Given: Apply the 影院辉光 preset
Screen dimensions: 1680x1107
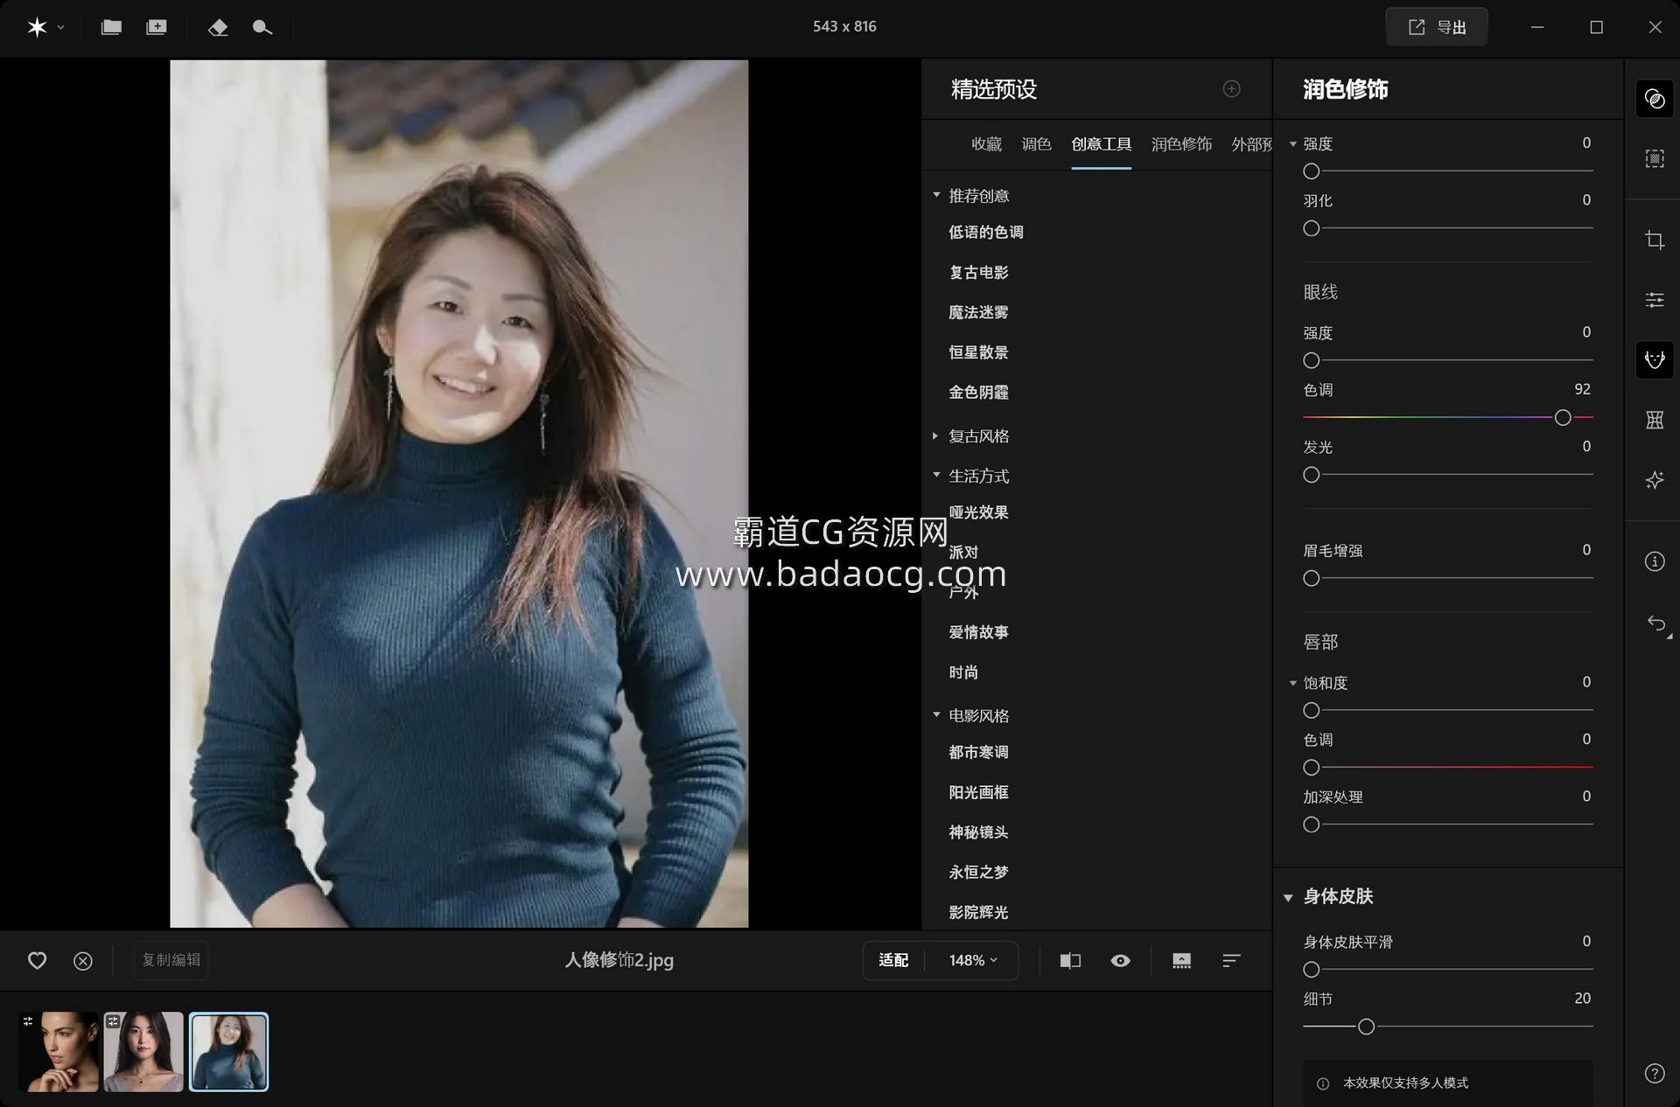Looking at the screenshot, I should pyautogui.click(x=978, y=912).
